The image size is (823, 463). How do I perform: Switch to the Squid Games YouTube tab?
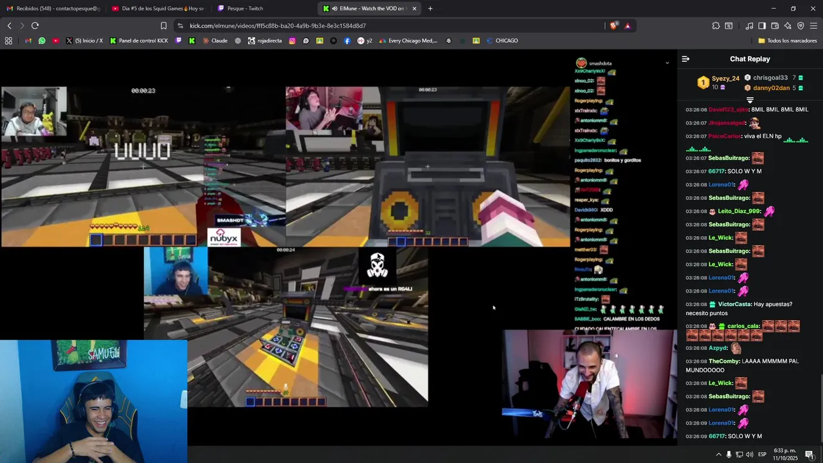[158, 8]
